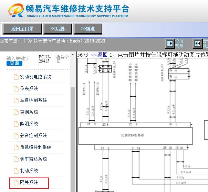Click document icon beside 发动机电控系统
This screenshot has width=208, height=192.
16,77
